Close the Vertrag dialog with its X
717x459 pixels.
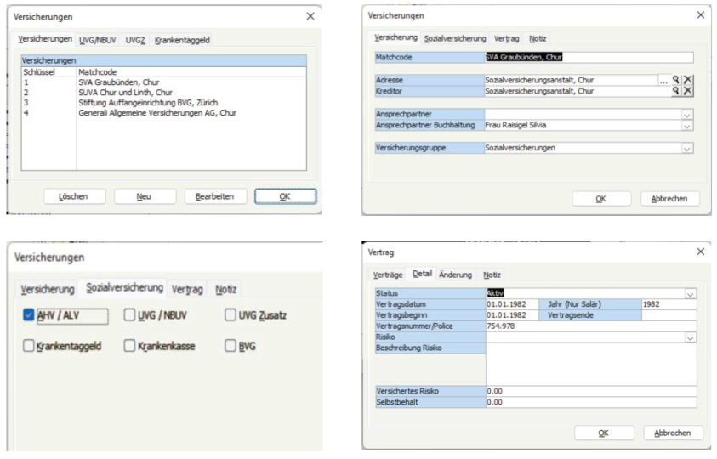pyautogui.click(x=701, y=252)
